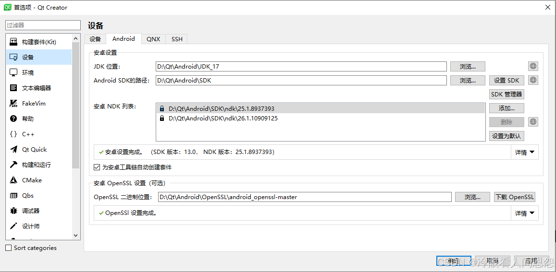This screenshot has height=272, width=556.
Task: Click the OpenSSL 二进制位置 path field
Action: (305, 197)
